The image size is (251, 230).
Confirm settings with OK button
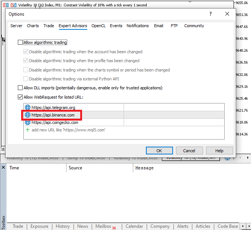point(159,151)
